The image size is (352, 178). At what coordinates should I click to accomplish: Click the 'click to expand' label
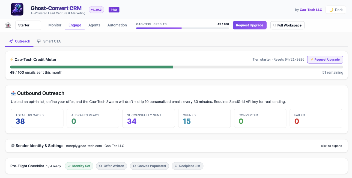coord(332,146)
